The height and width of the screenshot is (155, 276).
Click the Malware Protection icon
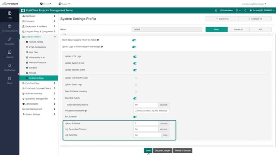pos(27,62)
